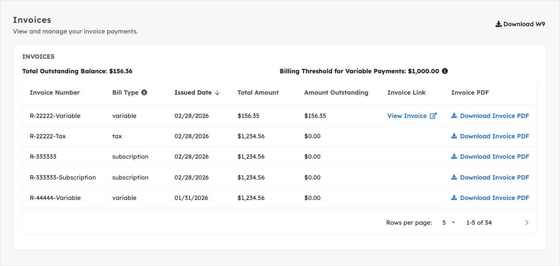Click the R-22222-Tax issued date 02/28/2026
This screenshot has height=266, width=560.
pos(191,136)
